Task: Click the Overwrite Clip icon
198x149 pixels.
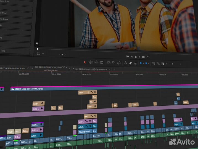Action: click(x=114, y=63)
